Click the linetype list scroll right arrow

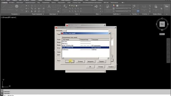pos(108,58)
